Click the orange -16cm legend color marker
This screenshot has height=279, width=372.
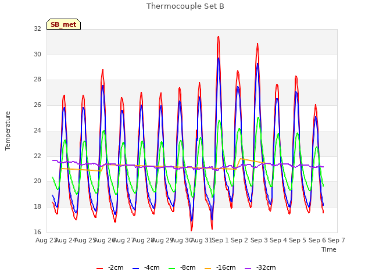pyautogui.click(x=208, y=269)
